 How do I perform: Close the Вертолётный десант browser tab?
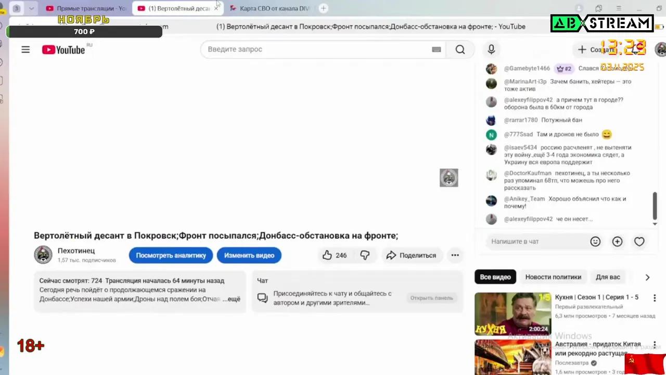pos(216,8)
